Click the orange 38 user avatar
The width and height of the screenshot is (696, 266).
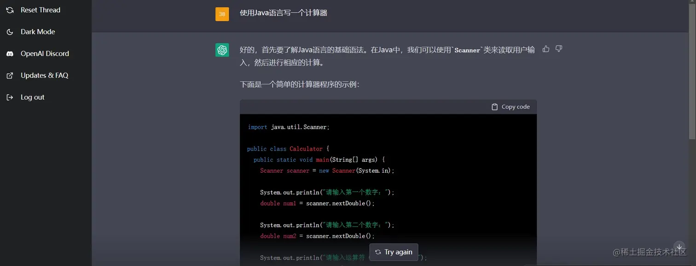[x=222, y=14]
